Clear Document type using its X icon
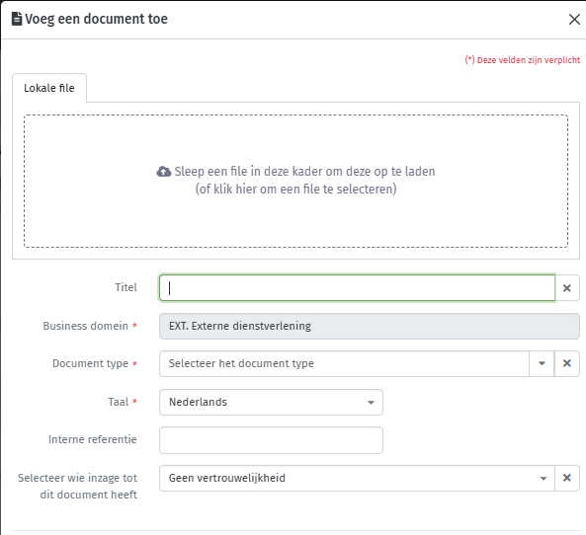 click(567, 363)
